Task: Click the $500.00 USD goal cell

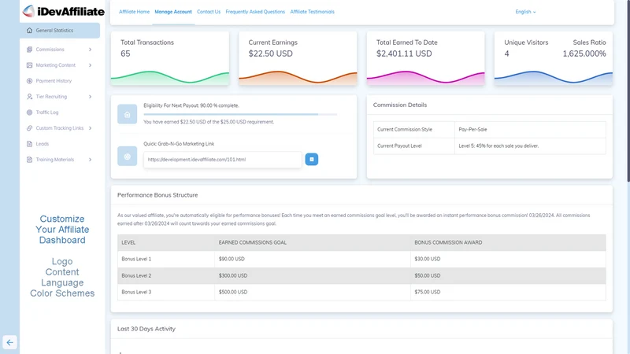Action: point(312,292)
